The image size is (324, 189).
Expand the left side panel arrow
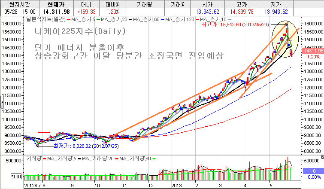pyautogui.click(x=2, y=103)
